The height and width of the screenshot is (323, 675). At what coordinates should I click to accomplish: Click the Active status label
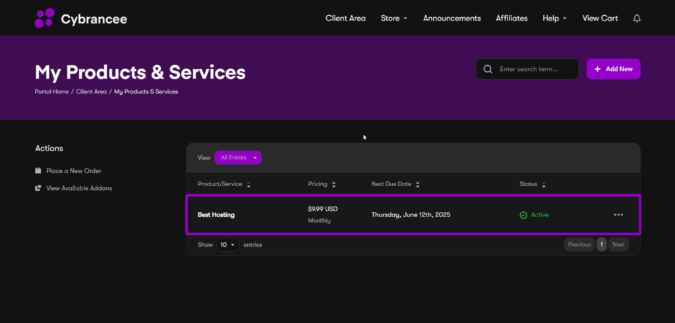pos(540,214)
